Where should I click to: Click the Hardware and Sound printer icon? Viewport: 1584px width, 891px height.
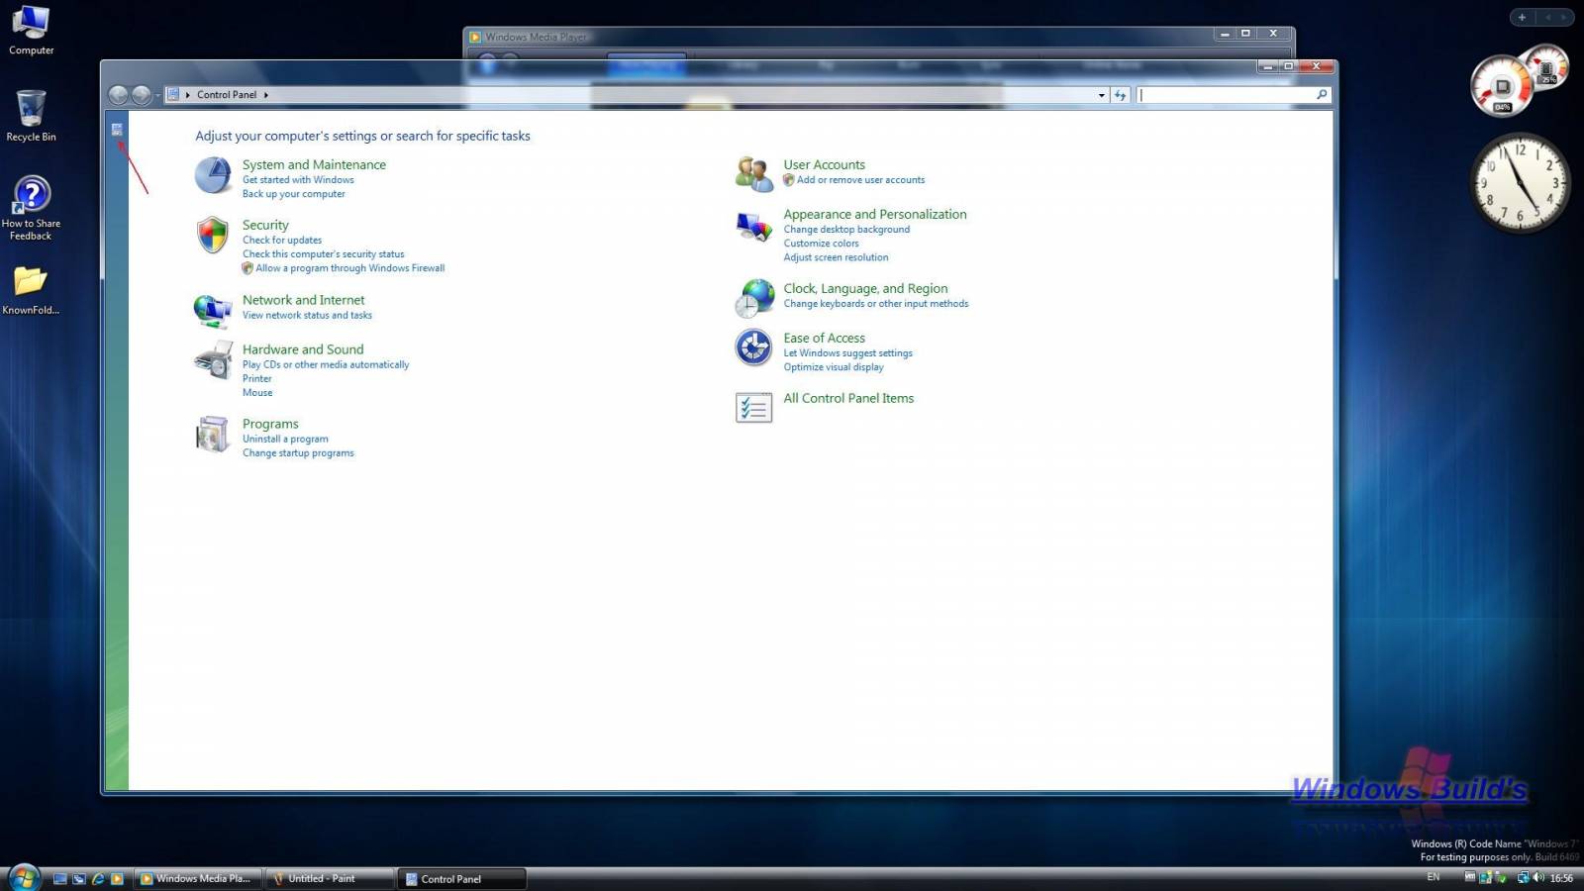click(x=213, y=360)
